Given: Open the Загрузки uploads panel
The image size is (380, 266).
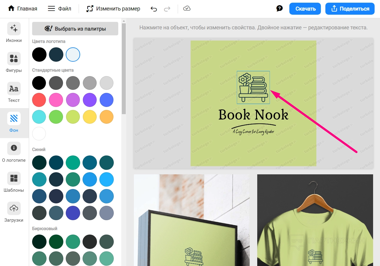Looking at the screenshot, I should click(x=14, y=212).
